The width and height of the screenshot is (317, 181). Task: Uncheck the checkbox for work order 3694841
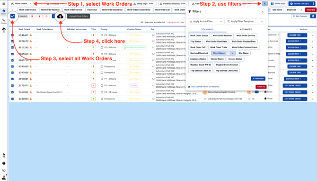tap(12, 79)
